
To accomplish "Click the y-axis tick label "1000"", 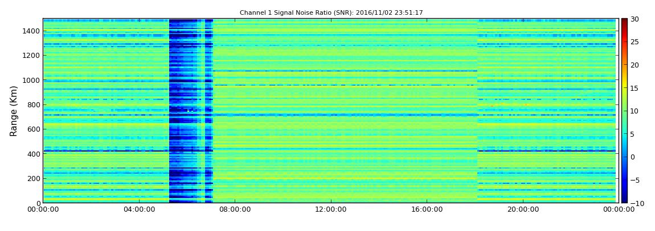I will point(32,80).
